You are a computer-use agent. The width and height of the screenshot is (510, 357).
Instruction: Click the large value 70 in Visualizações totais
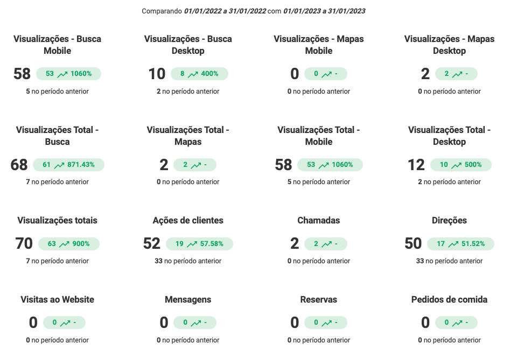24,244
